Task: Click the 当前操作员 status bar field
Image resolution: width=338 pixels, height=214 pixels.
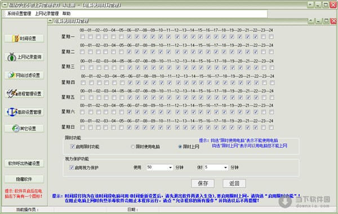Action: (28, 209)
